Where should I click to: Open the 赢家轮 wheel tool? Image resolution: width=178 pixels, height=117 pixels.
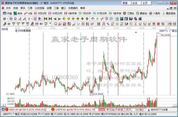pos(142,13)
